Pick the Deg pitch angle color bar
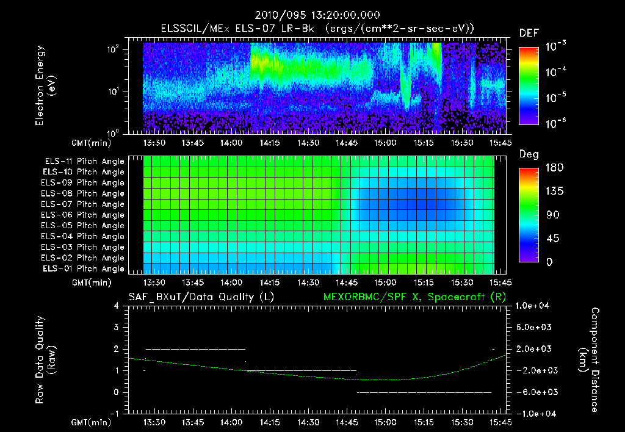625x432 pixels. pyautogui.click(x=529, y=215)
